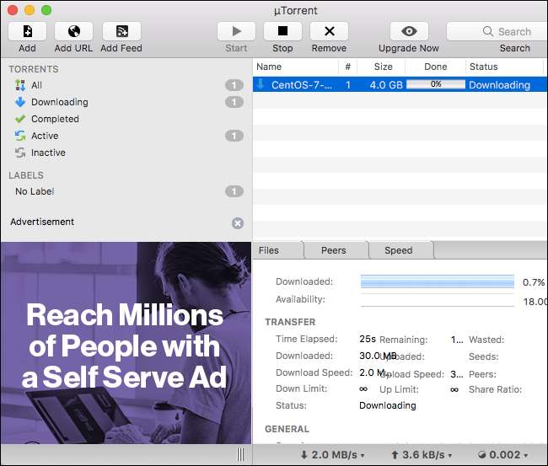Open the 0.002 share ratio dropdown
Image resolution: width=548 pixels, height=466 pixels.
pyautogui.click(x=503, y=455)
